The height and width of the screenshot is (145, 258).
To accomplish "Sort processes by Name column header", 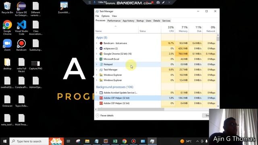I will 117,29.
